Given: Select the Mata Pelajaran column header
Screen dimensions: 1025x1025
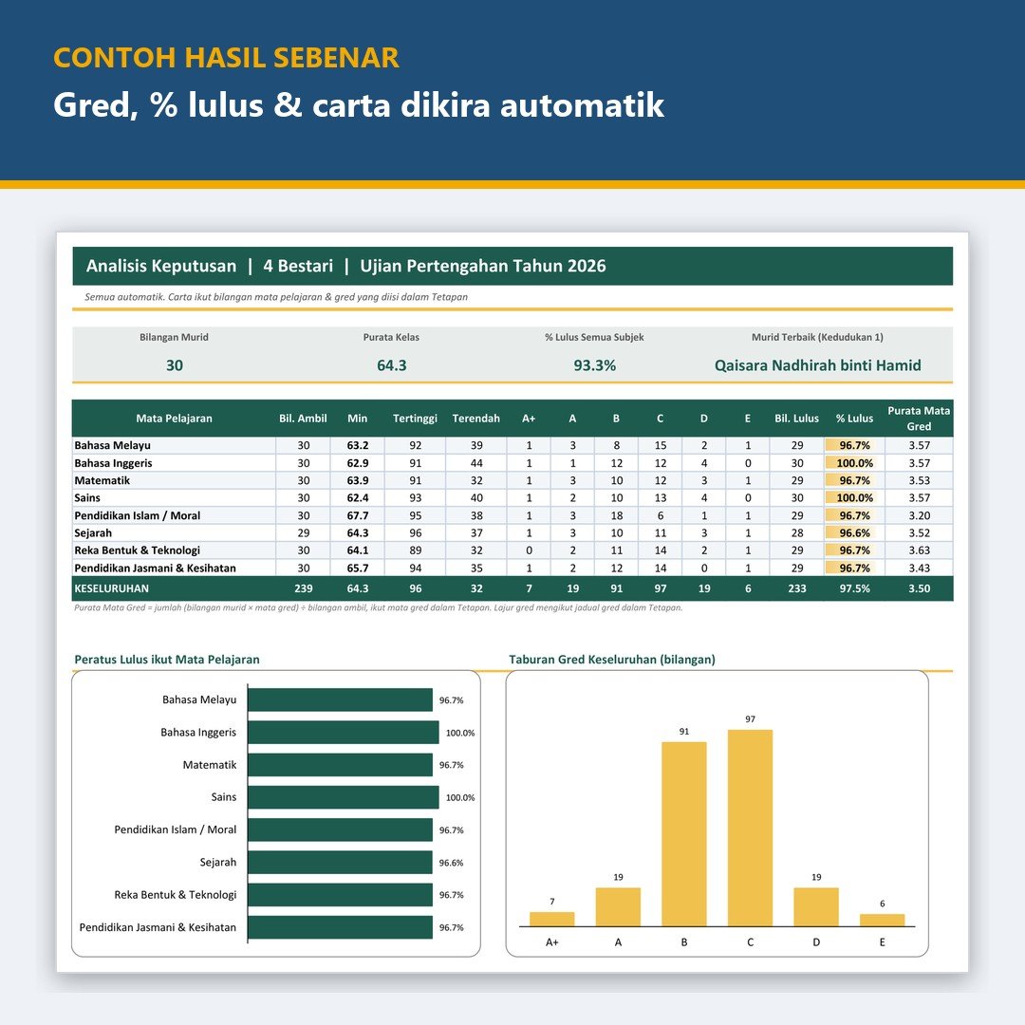Looking at the screenshot, I should 174,419.
